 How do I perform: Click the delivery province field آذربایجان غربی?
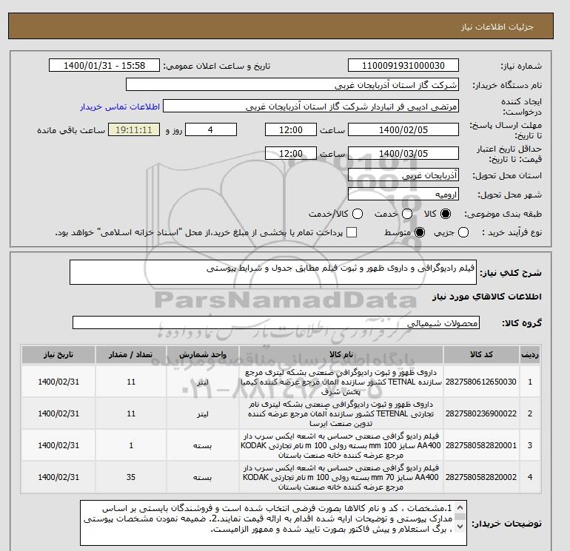pos(403,175)
